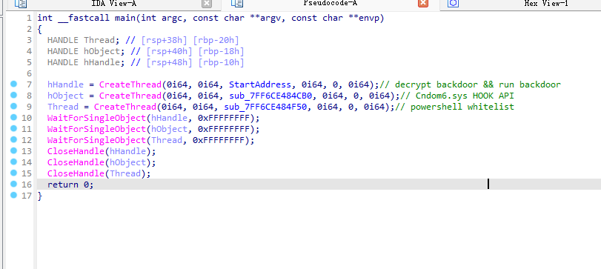Screen dimensions: 601x269
Task: Toggle breakpoint dot on line 17
Action: click(x=14, y=195)
